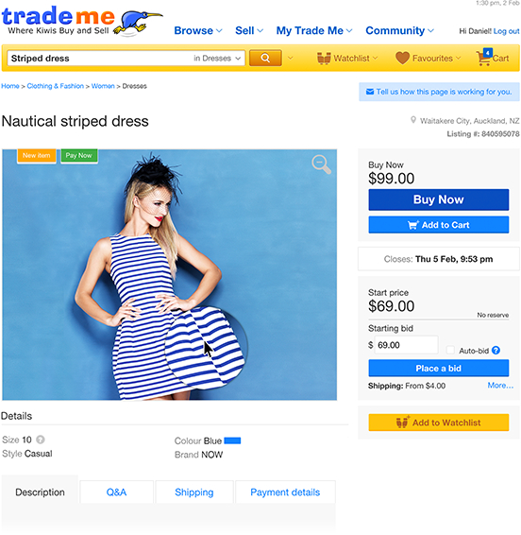Open the Payment details tab
Image resolution: width=521 pixels, height=535 pixels.
[x=285, y=492]
